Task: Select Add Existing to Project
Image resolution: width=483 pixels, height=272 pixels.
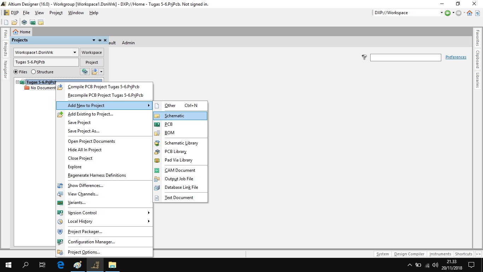Action: 104,114
